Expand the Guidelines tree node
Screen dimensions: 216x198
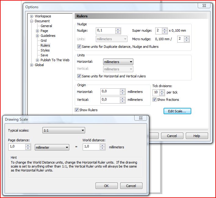[x=37, y=36]
